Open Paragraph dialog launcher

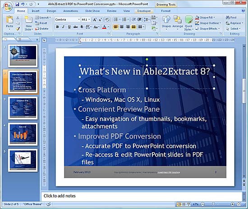pyautogui.click(x=157, y=33)
